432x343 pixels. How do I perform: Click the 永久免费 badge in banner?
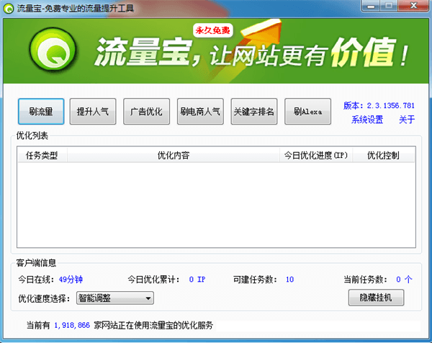pos(212,31)
